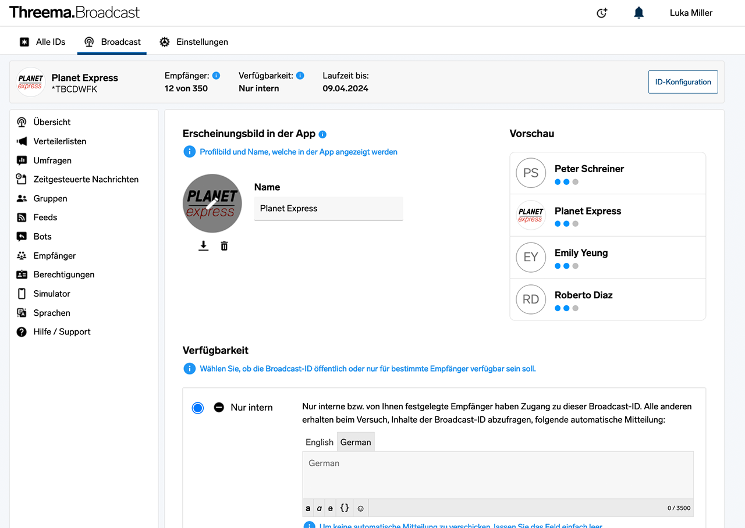Open the Luka Miller user menu

click(691, 13)
